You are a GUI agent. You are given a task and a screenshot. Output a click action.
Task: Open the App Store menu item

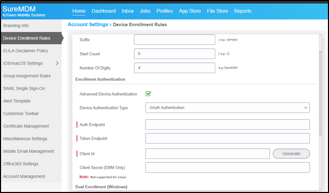tap(190, 11)
